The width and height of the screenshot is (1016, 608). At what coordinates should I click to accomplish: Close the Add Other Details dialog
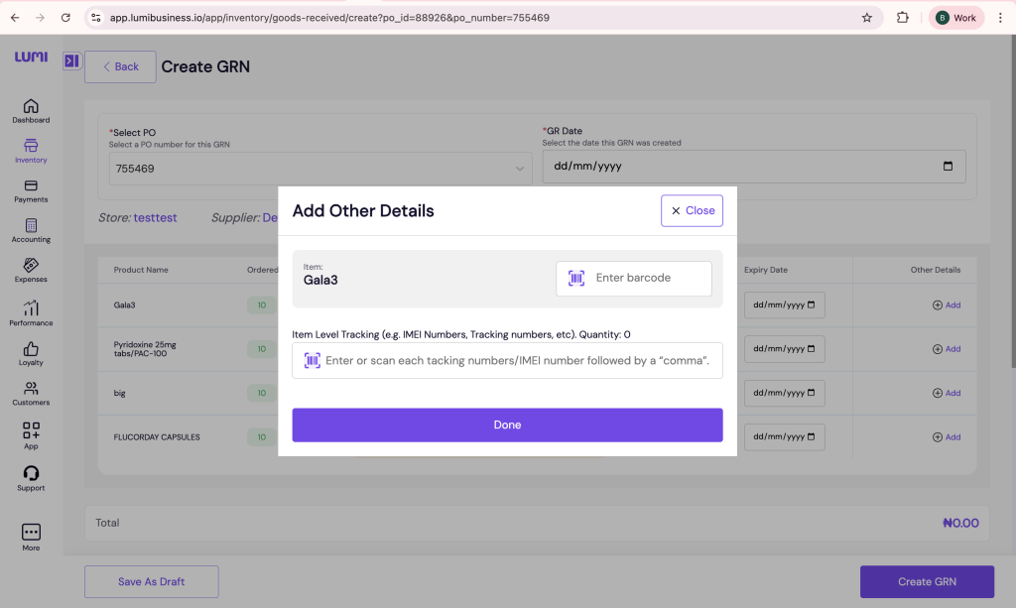point(692,210)
